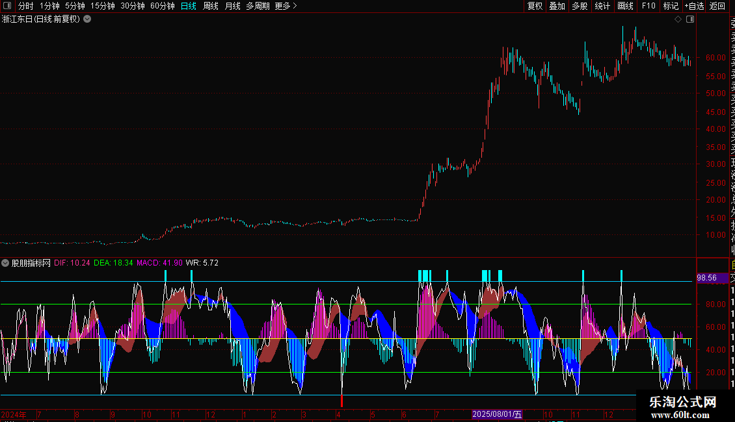Toggle the chart layout panel icon
Viewport: 735px width, 422px height.
click(690, 19)
